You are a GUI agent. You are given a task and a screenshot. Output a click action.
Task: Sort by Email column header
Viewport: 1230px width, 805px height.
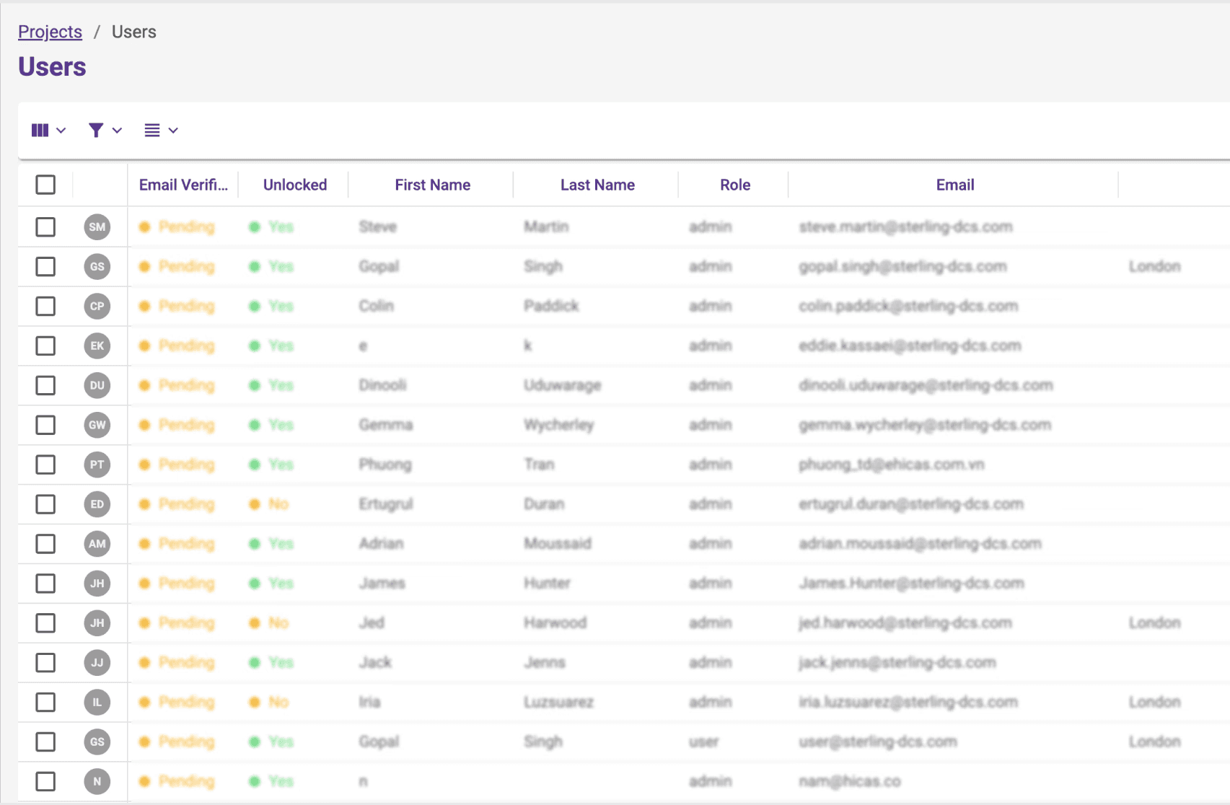[x=955, y=185]
